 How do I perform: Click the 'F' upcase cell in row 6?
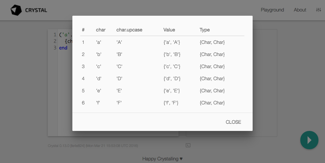tap(119, 103)
